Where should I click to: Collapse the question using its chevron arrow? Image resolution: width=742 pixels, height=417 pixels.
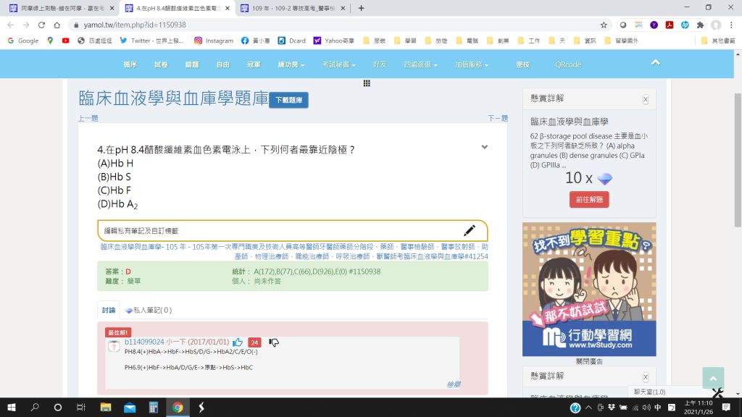pyautogui.click(x=484, y=146)
